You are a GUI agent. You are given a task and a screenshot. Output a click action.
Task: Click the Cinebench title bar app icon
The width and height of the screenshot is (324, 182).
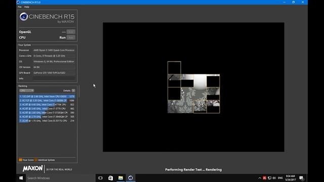click(x=18, y=2)
